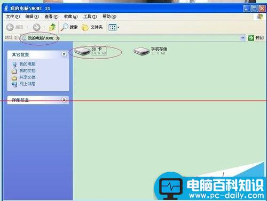Collapse the Other Places (其它位置) panel
Screen dimensions: 267x201
click(x=64, y=54)
